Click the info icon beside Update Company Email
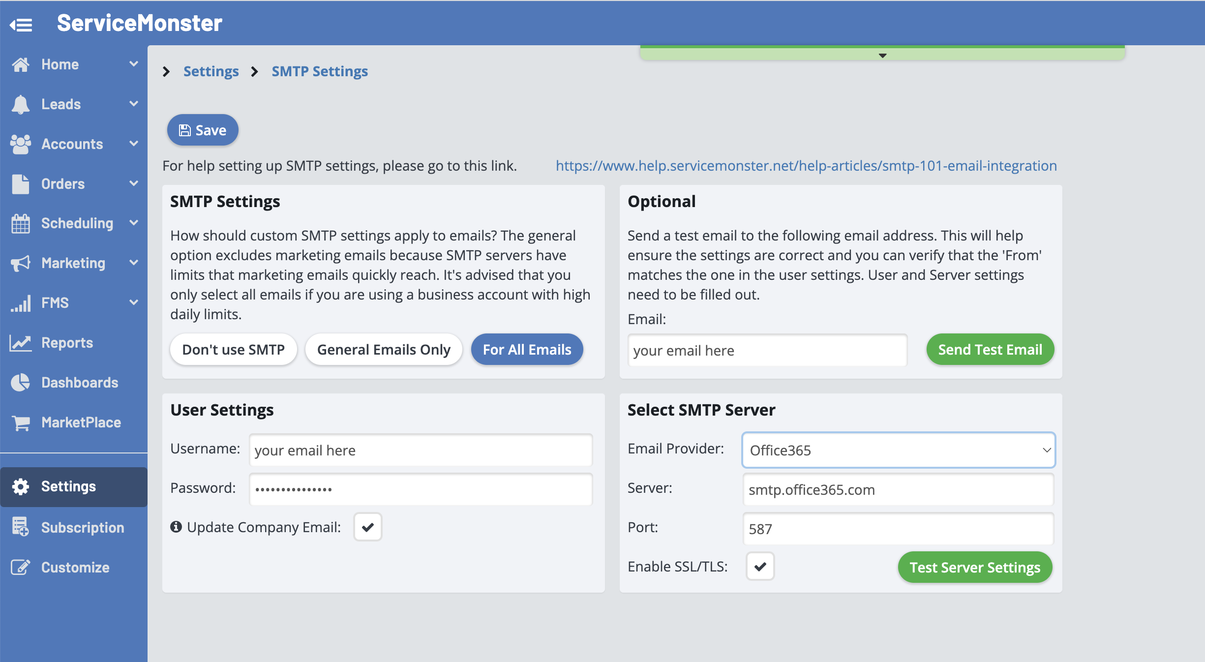This screenshot has height=662, width=1205. coord(176,527)
